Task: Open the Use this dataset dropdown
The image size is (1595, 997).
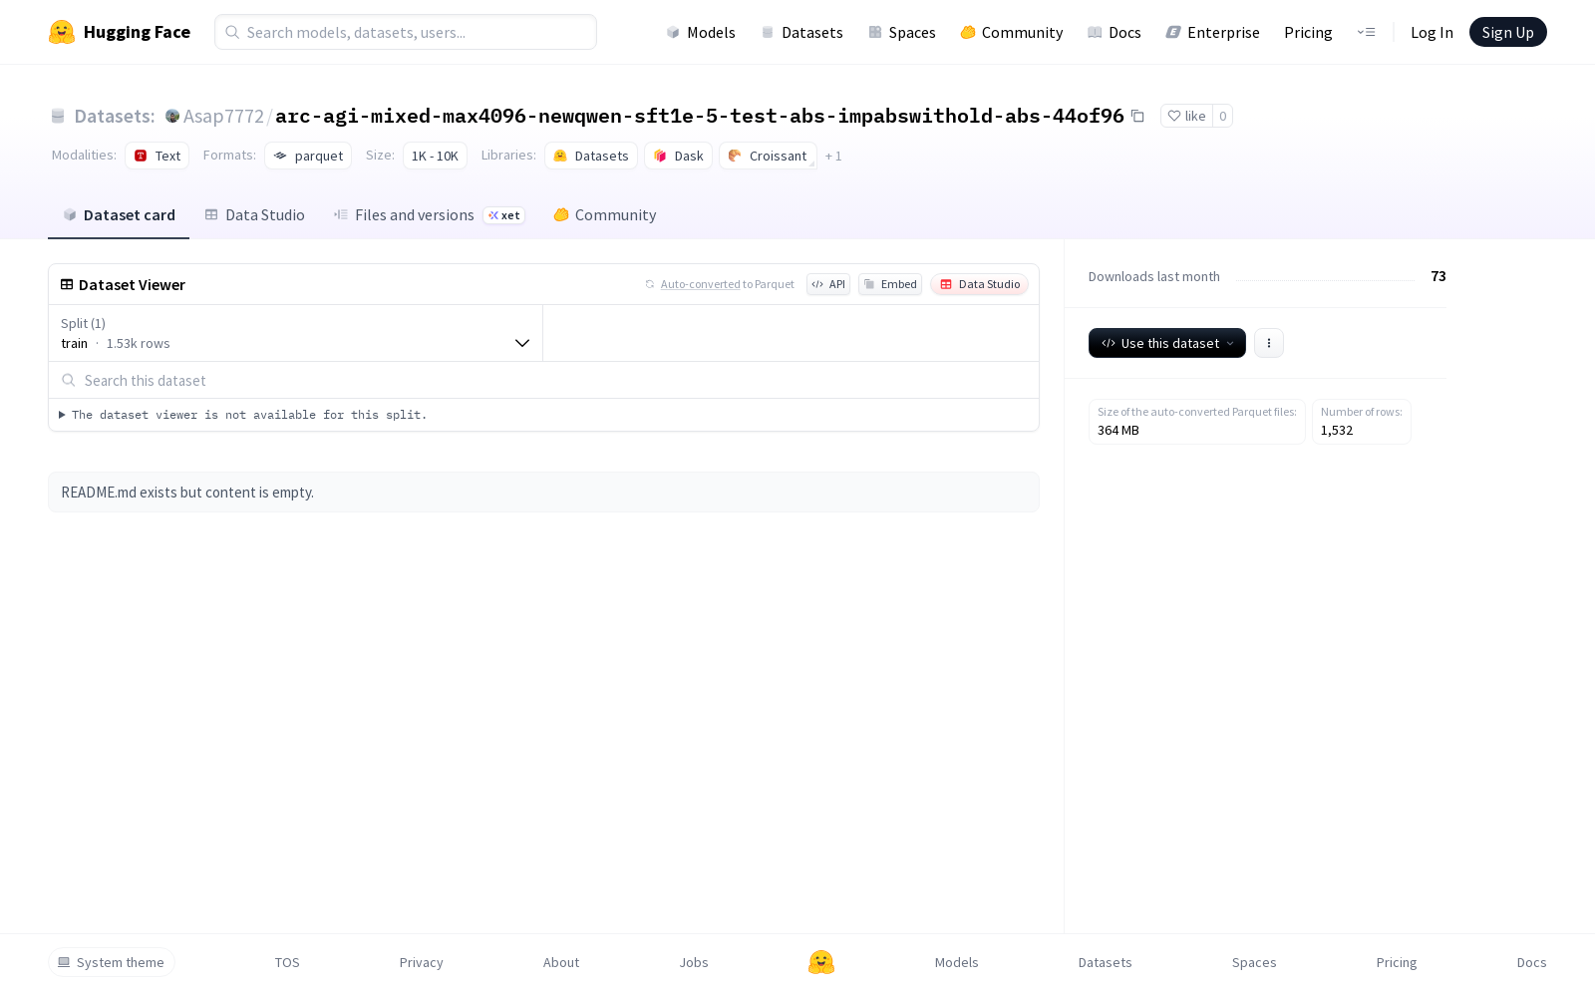Action: tap(1167, 343)
